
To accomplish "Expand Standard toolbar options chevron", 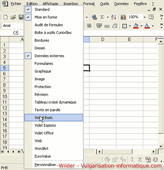I will (x=161, y=17).
